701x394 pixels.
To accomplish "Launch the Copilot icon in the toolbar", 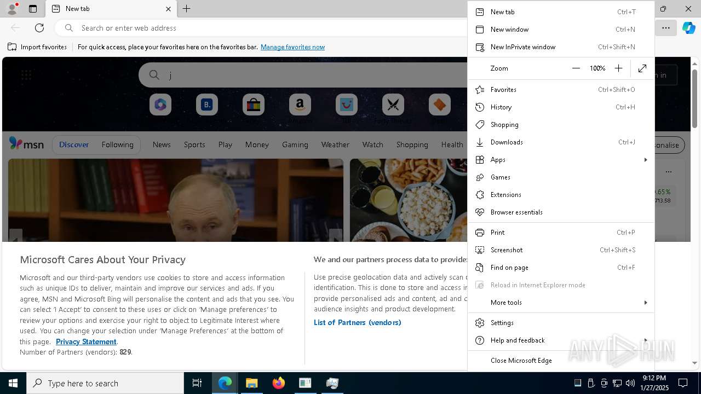I will [x=688, y=28].
